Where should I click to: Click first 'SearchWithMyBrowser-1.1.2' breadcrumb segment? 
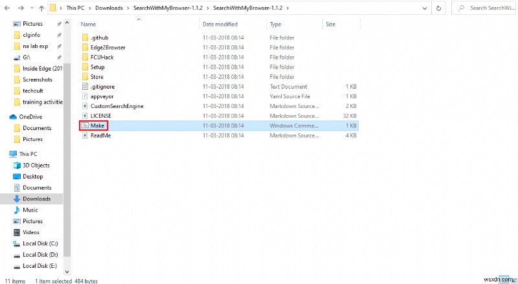[168, 8]
